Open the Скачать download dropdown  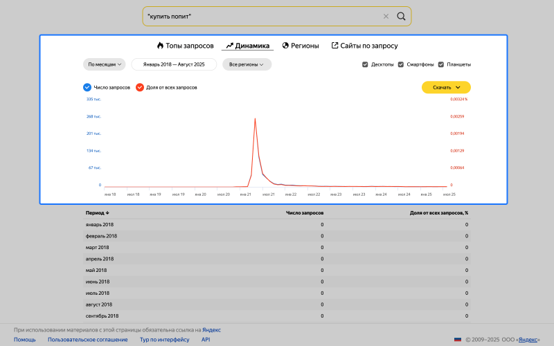point(446,87)
